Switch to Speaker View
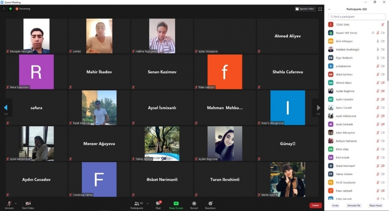This screenshot has width=389, height=211. click(x=305, y=9)
